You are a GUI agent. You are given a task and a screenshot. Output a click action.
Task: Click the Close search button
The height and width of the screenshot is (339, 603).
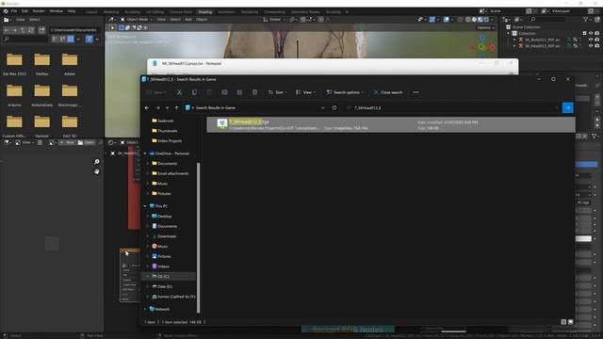[x=388, y=92]
